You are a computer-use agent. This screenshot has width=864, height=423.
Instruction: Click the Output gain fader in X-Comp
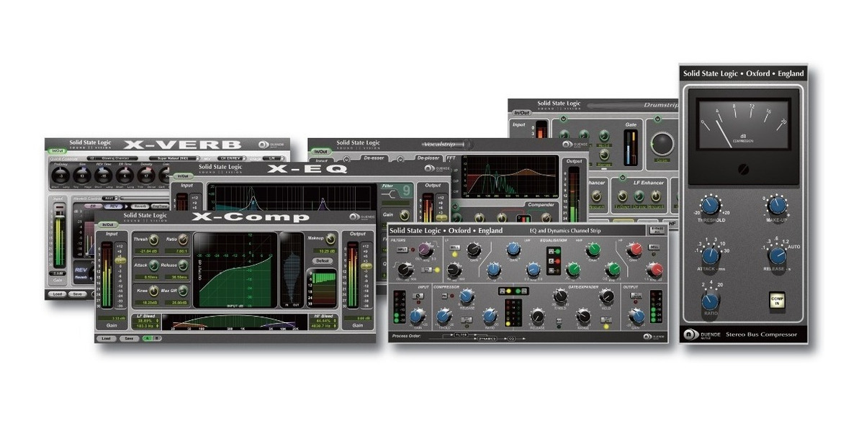[366, 265]
